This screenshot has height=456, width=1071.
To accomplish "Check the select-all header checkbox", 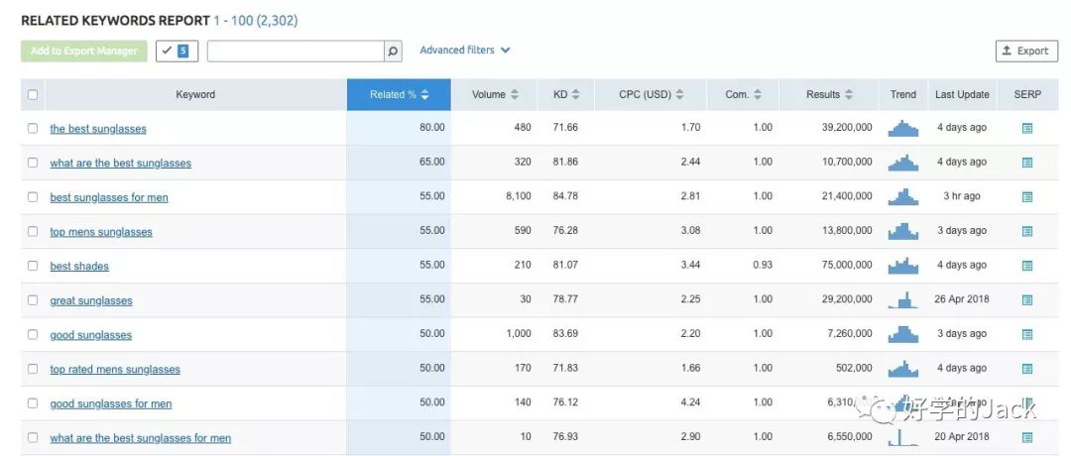I will (x=33, y=95).
